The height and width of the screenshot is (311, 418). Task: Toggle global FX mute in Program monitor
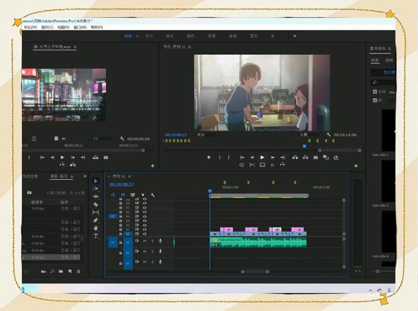[272, 165]
